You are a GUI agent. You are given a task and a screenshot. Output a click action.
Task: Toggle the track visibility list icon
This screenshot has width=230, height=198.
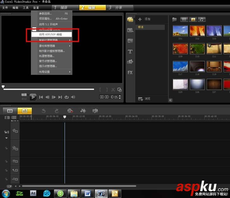(14, 118)
